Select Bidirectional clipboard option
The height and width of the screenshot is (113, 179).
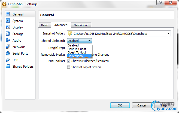[79, 56]
